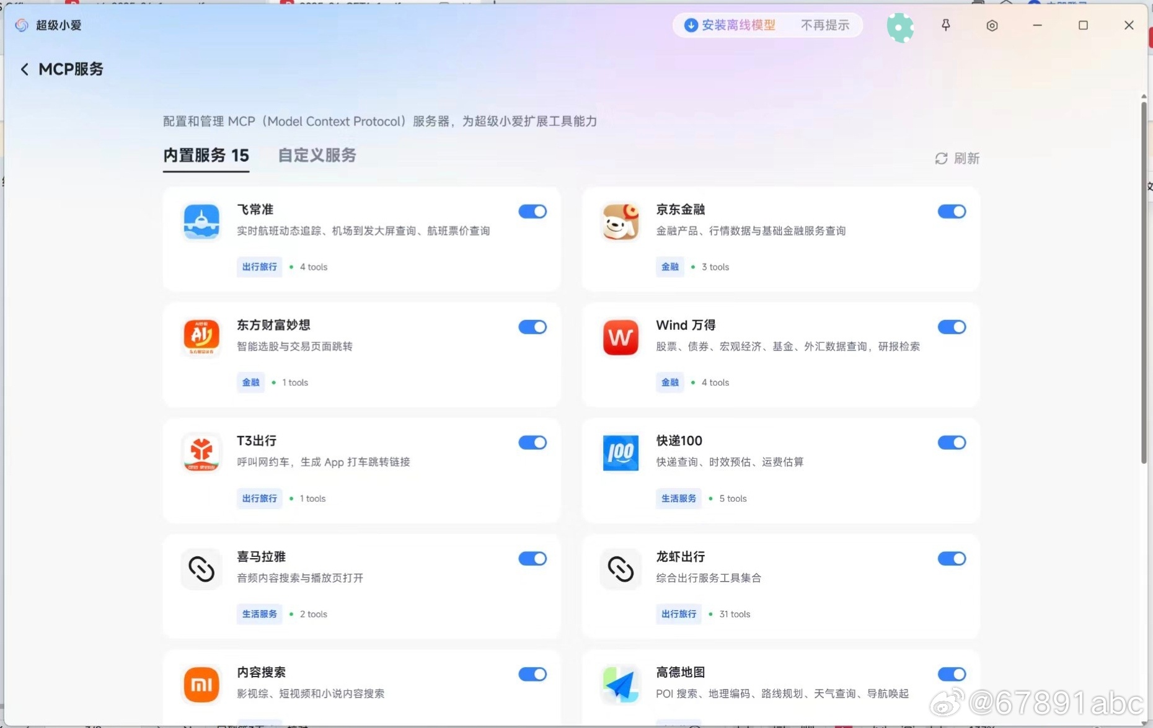
Task: Click the red Wind 万得 logo icon
Action: [621, 337]
